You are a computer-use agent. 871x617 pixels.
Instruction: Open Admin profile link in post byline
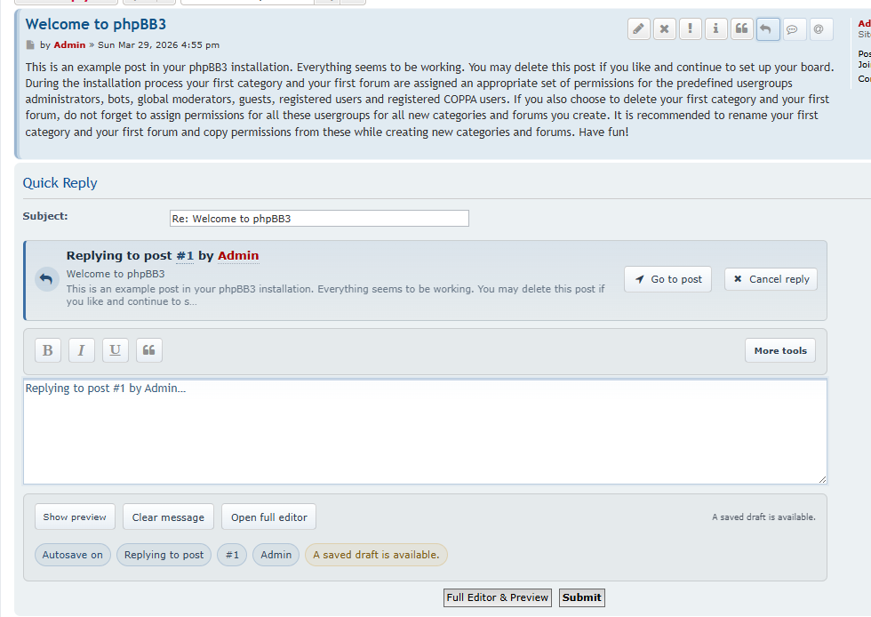pos(69,44)
